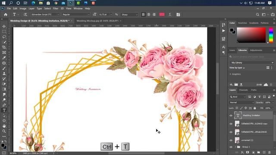Select the Lasso tool
The image size is (276, 155).
pyautogui.click(x=4, y=37)
